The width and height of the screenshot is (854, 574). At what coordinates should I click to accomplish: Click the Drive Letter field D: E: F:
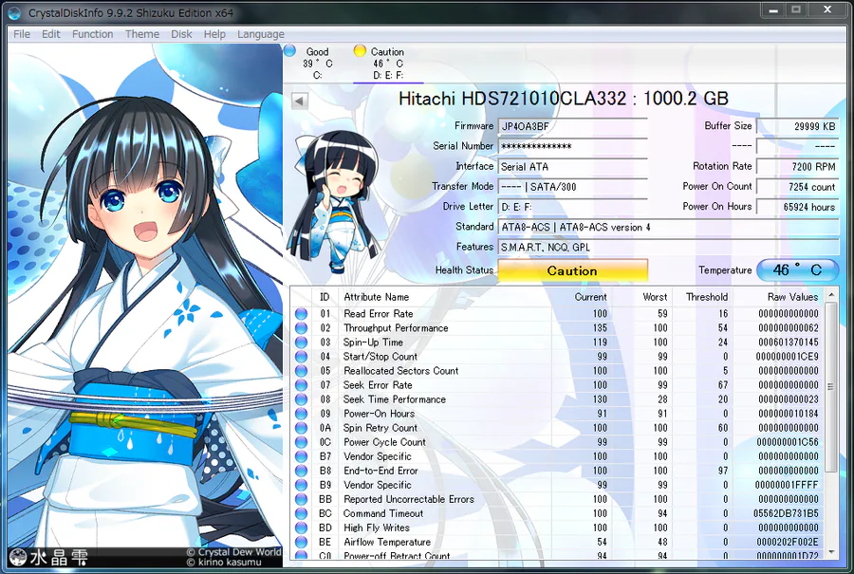(x=572, y=207)
